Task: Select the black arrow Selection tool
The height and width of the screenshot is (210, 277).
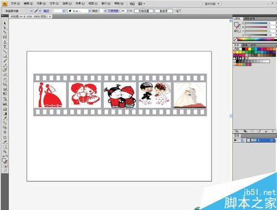Action: [x=5, y=23]
